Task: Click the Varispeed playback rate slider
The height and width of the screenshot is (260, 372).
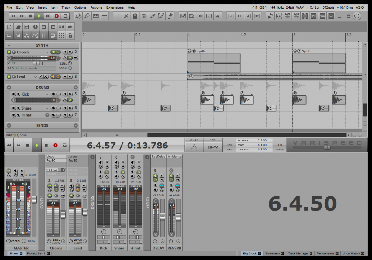Action: (x=327, y=148)
